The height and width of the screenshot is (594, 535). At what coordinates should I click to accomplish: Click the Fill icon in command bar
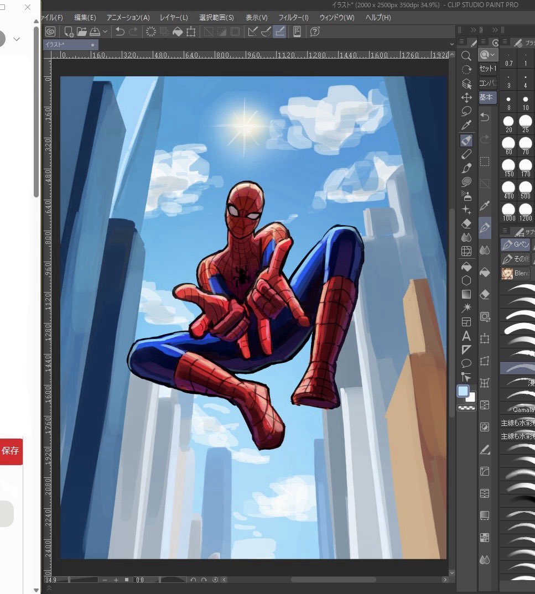[x=178, y=32]
